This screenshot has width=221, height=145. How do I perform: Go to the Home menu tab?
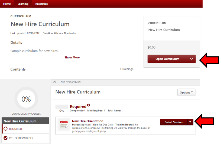coord(7,4)
